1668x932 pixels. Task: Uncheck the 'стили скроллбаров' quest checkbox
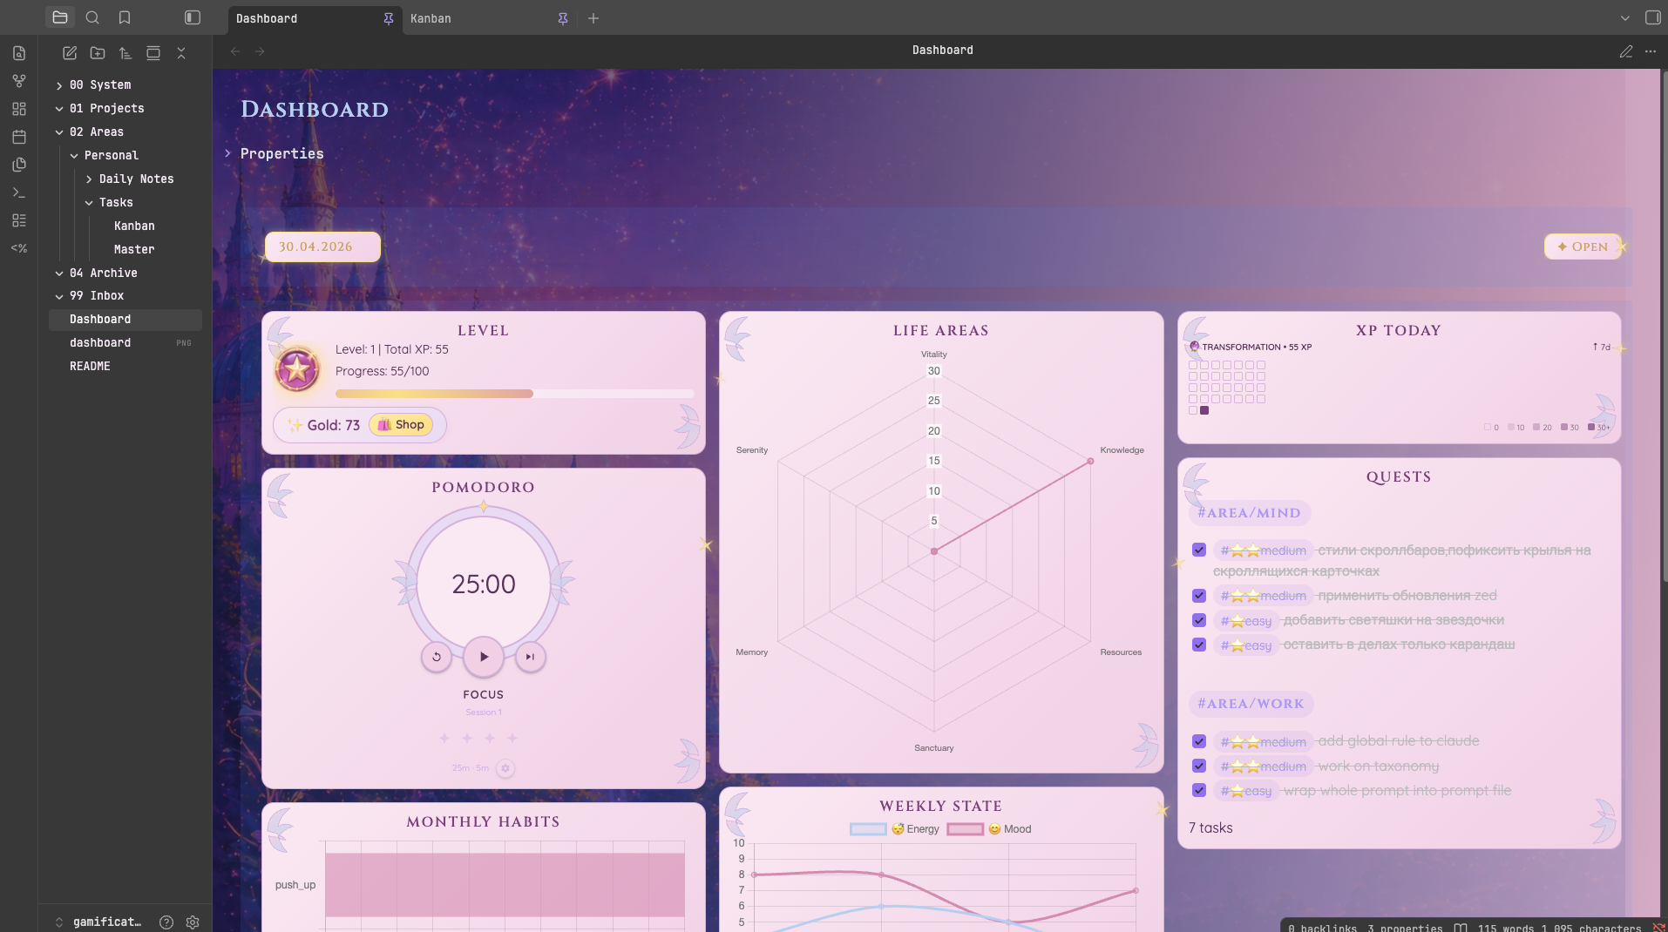coord(1199,550)
